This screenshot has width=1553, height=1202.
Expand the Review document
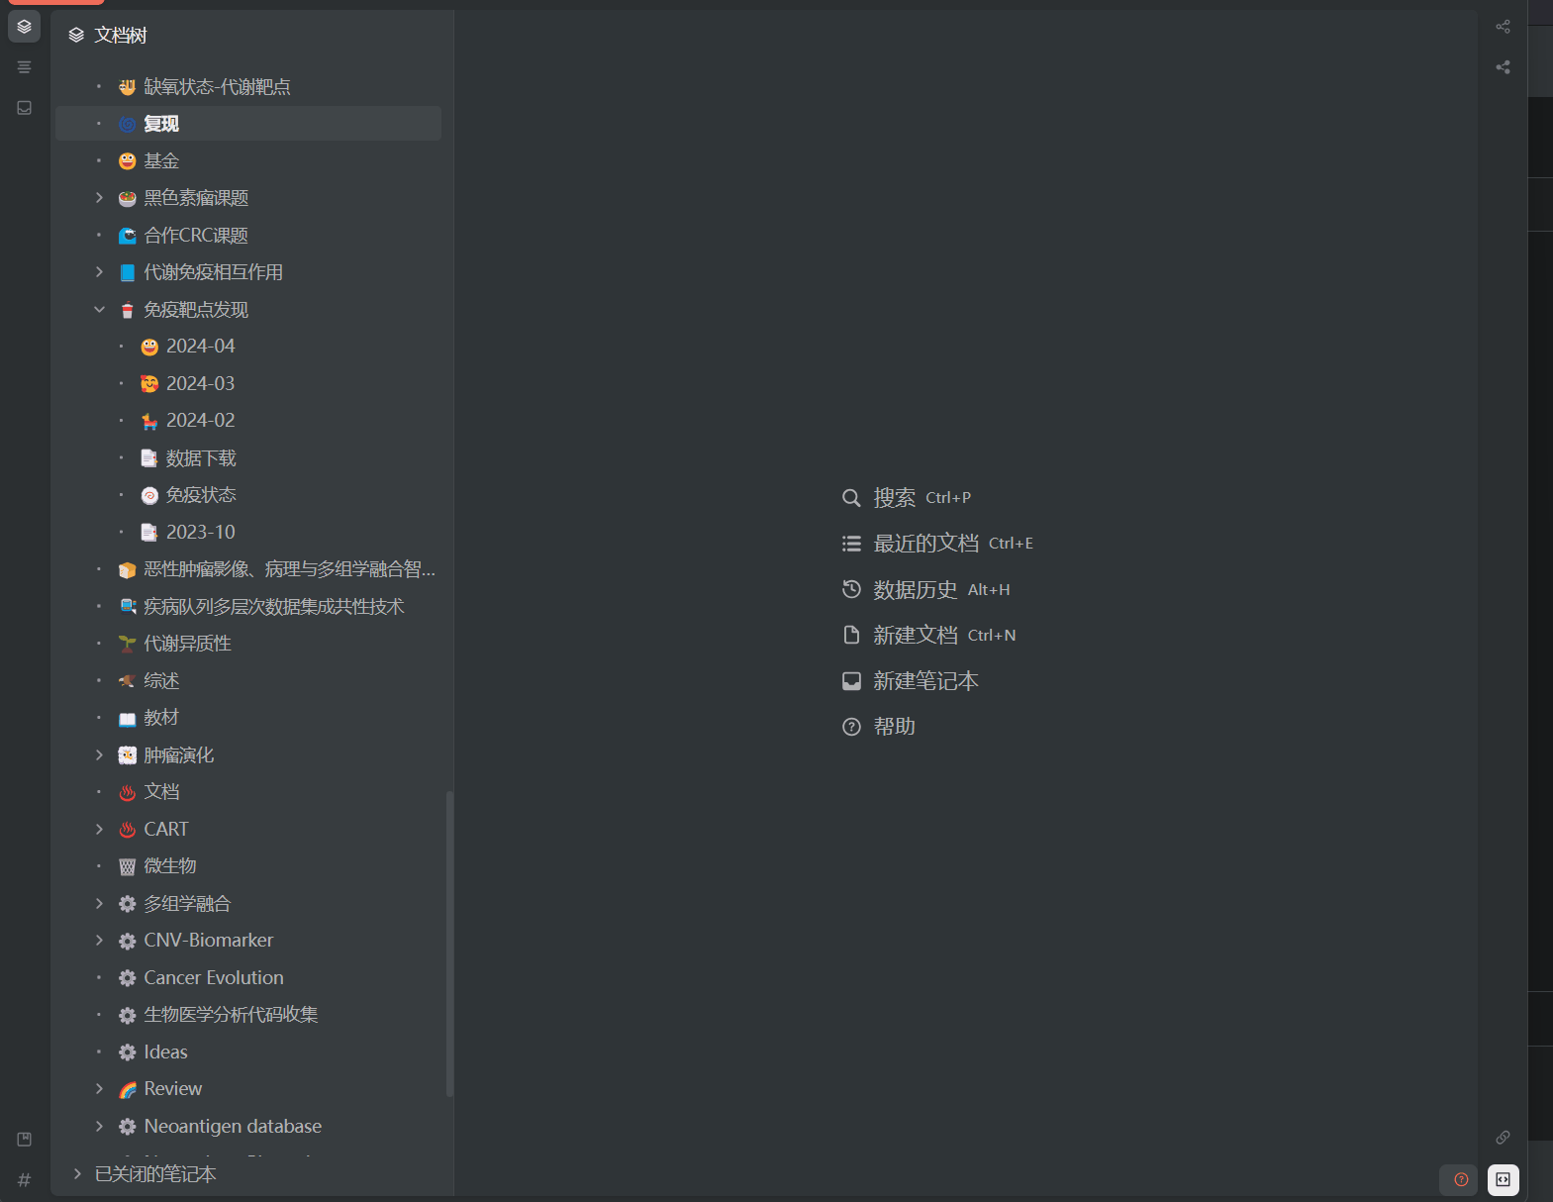(99, 1089)
